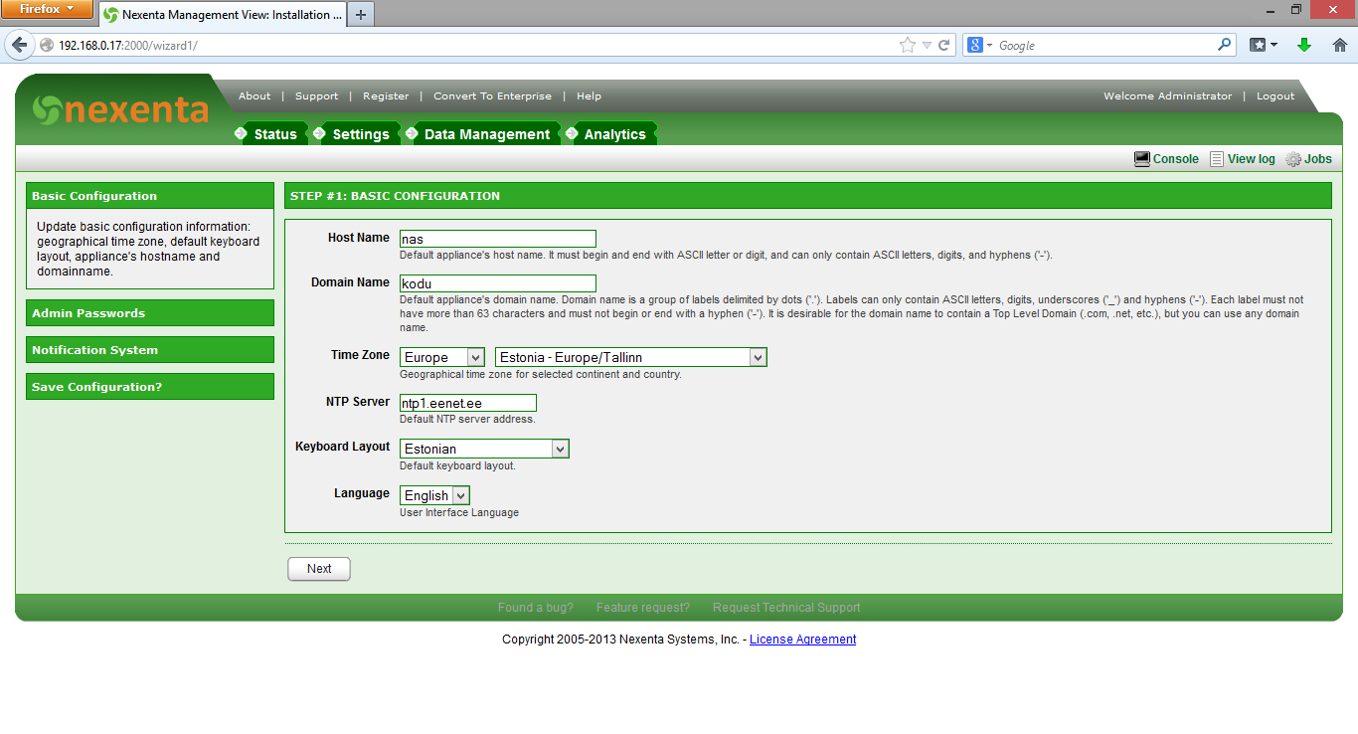Click the Jobs gear icon

tap(1293, 159)
